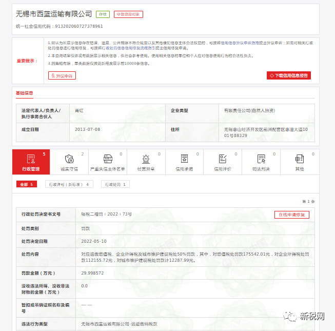Select the 诚实守信 shield icon

[x=69, y=159]
